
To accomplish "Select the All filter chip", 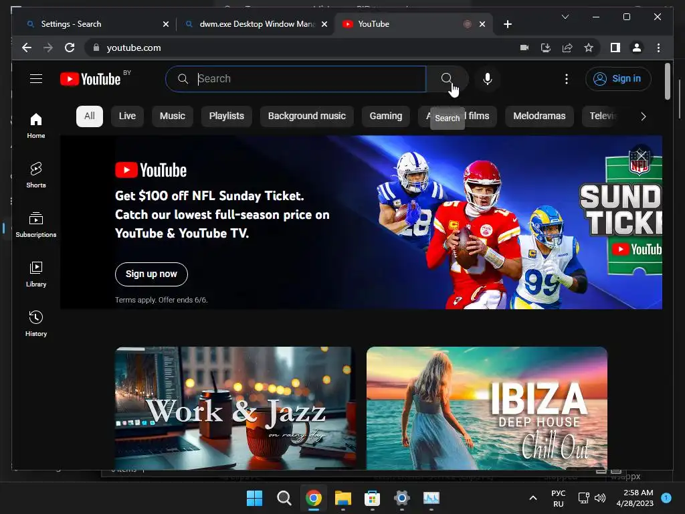I will point(90,116).
